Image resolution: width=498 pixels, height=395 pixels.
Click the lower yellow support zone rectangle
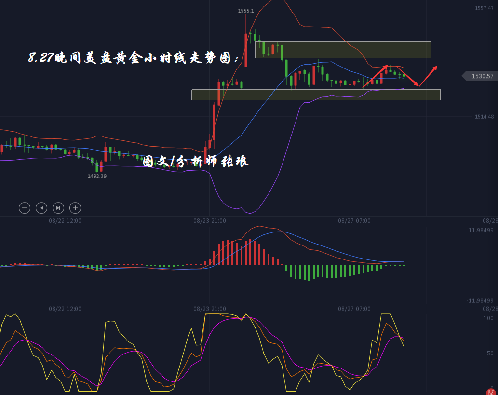(316, 95)
